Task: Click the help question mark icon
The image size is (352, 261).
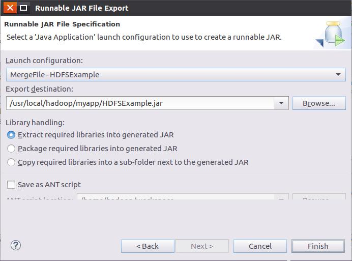Action: pyautogui.click(x=16, y=246)
